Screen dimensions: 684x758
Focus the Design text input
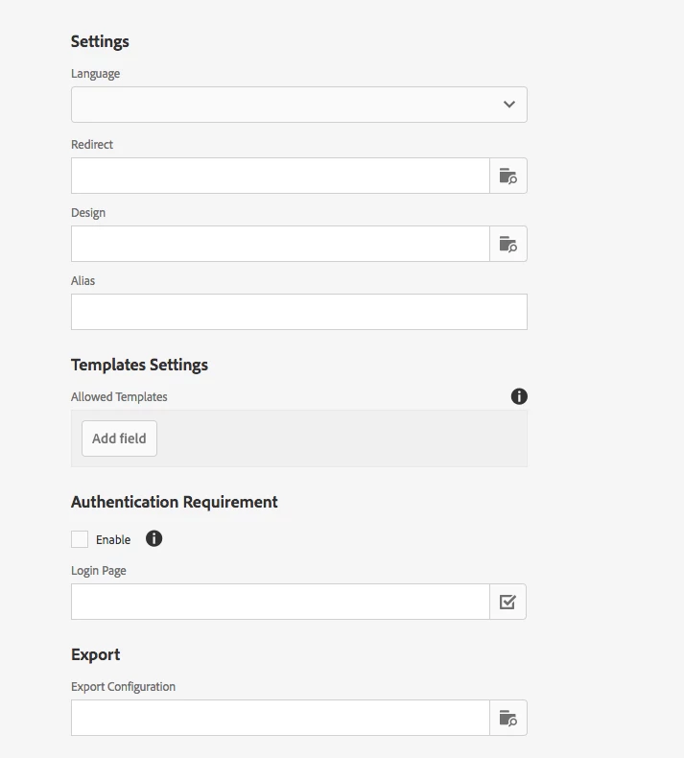[x=280, y=244]
